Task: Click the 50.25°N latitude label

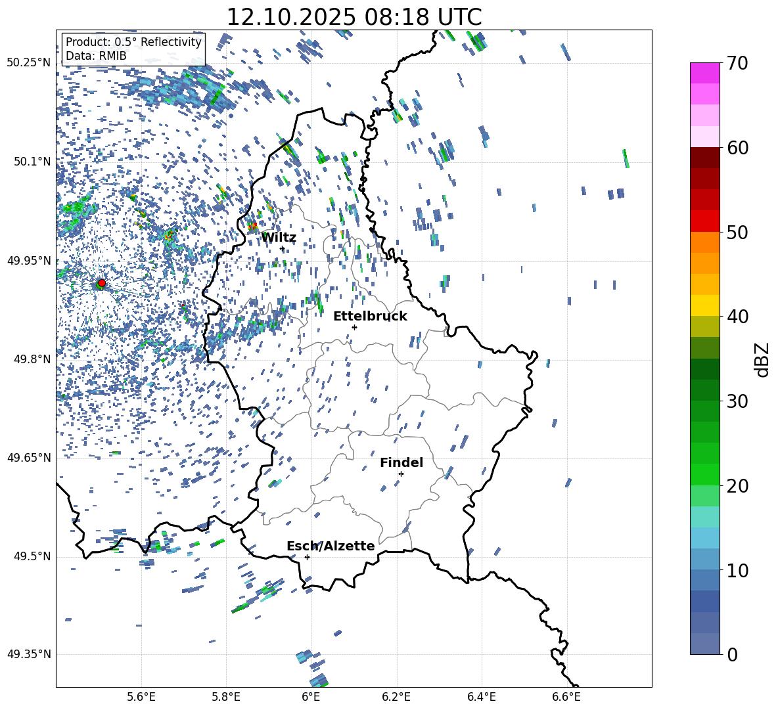Action: point(29,63)
